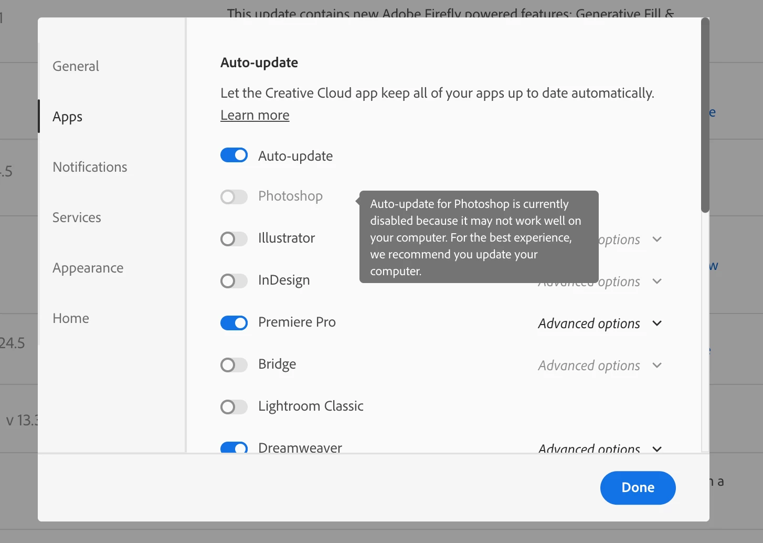This screenshot has width=763, height=543.
Task: Switch to the Notifications section
Action: (x=90, y=167)
